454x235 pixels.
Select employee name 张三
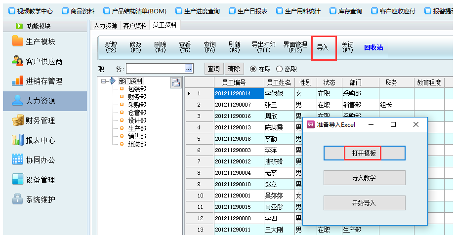point(279,105)
